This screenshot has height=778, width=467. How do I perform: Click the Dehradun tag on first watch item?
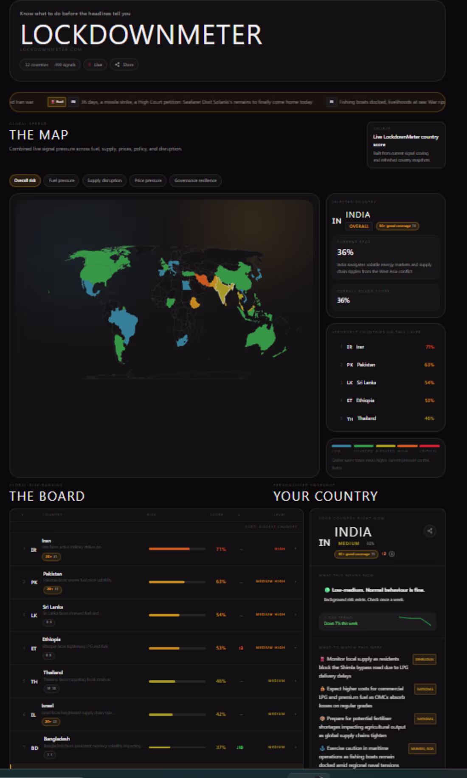coord(424,660)
